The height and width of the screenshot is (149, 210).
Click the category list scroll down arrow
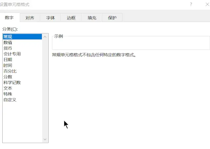45,139
